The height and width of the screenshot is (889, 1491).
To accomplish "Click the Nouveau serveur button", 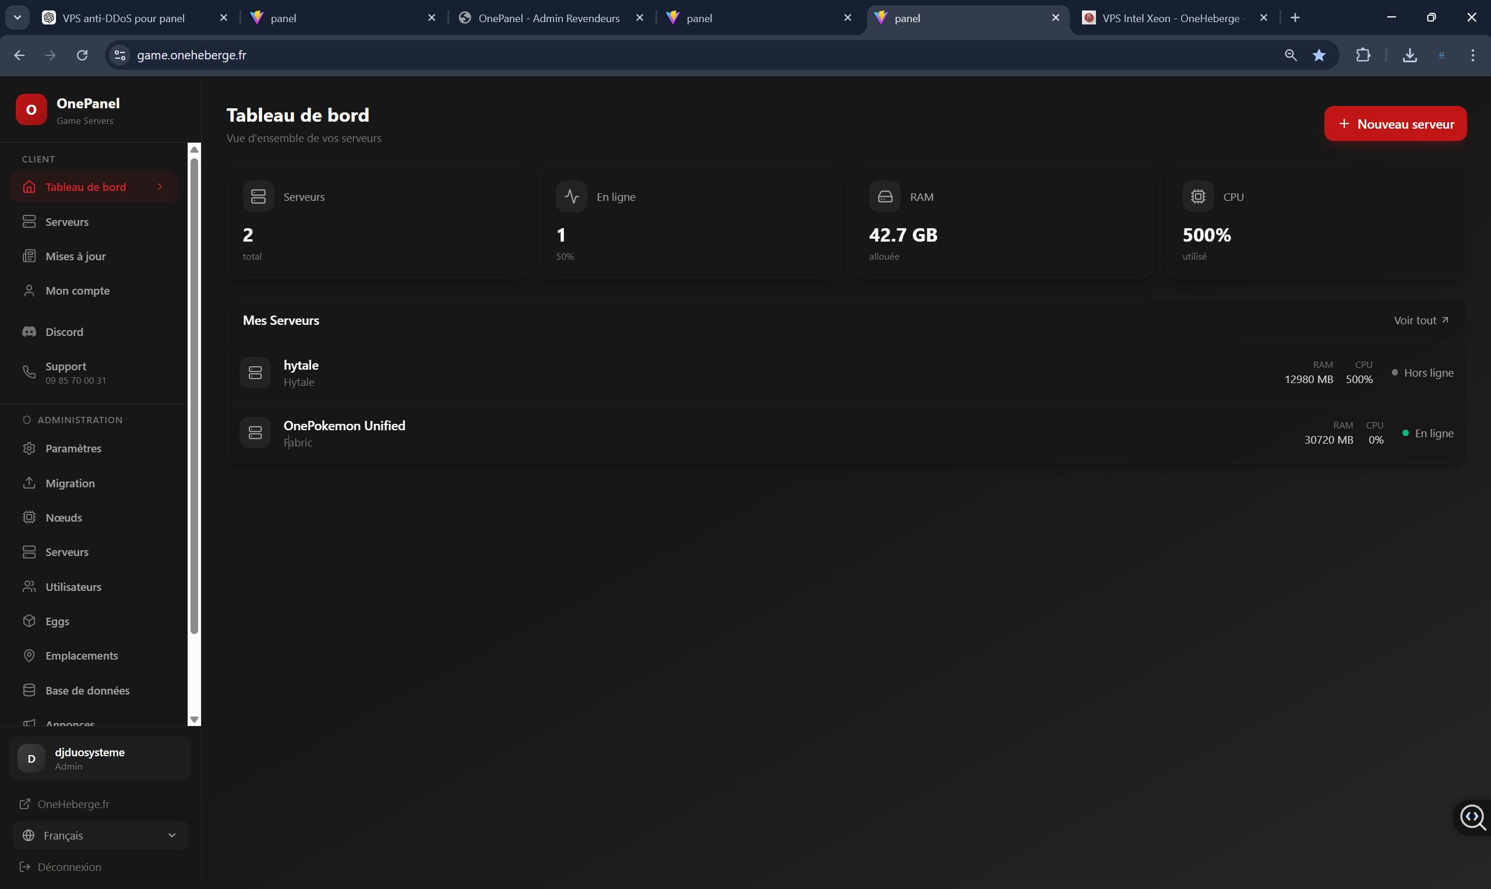I will point(1395,123).
